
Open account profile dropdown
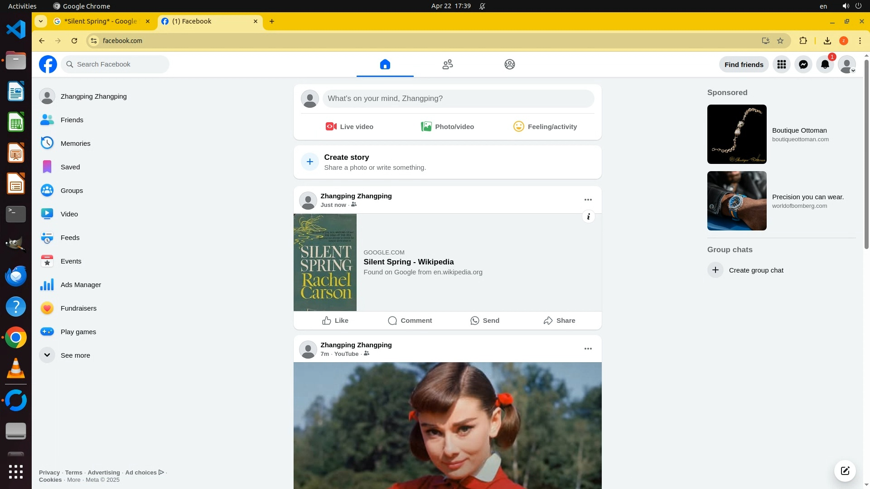(x=846, y=64)
